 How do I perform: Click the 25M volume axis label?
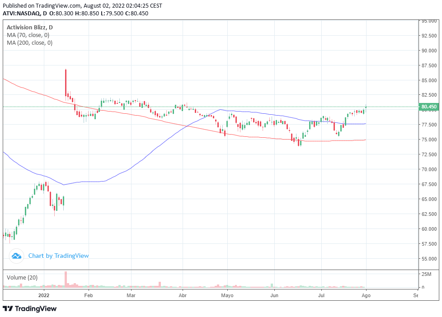point(427,274)
